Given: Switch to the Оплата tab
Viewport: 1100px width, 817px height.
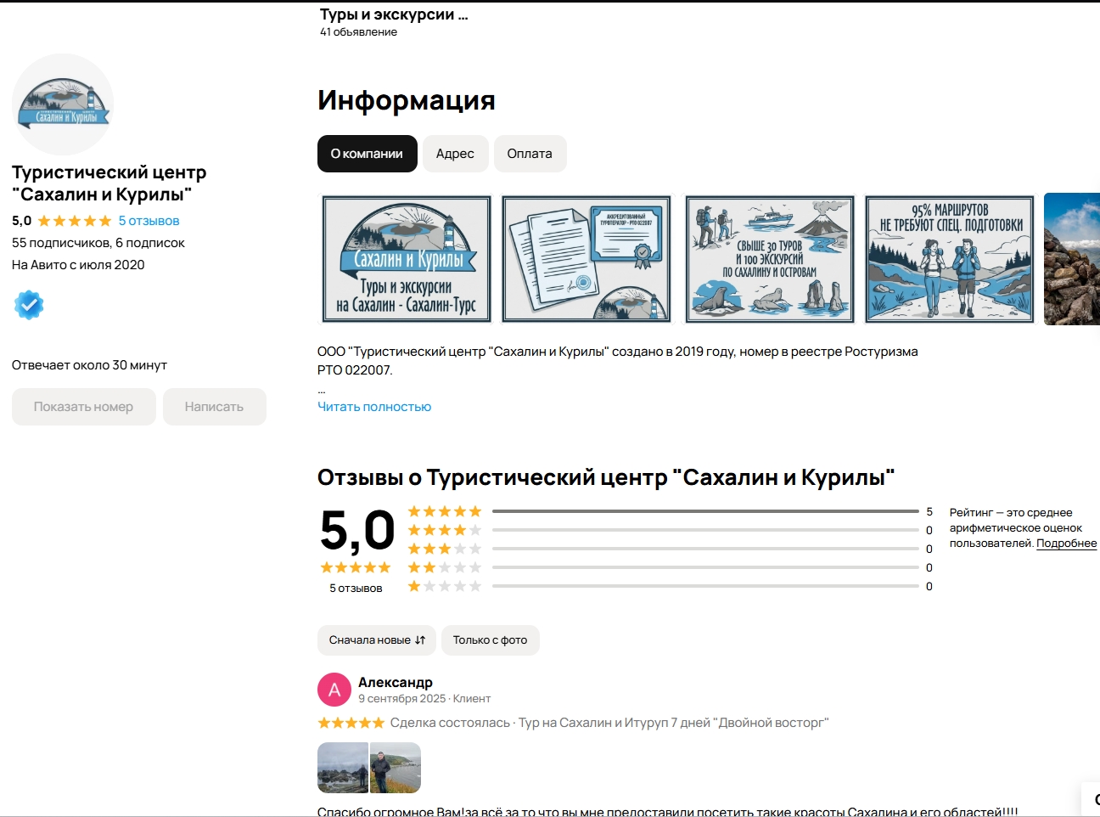Looking at the screenshot, I should [x=530, y=154].
